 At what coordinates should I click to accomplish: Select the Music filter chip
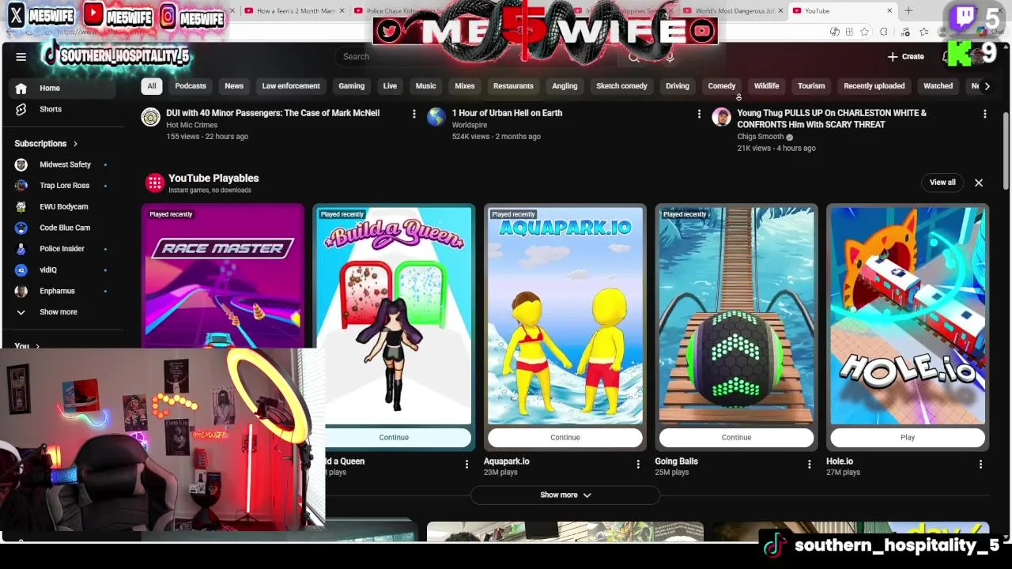pos(425,86)
